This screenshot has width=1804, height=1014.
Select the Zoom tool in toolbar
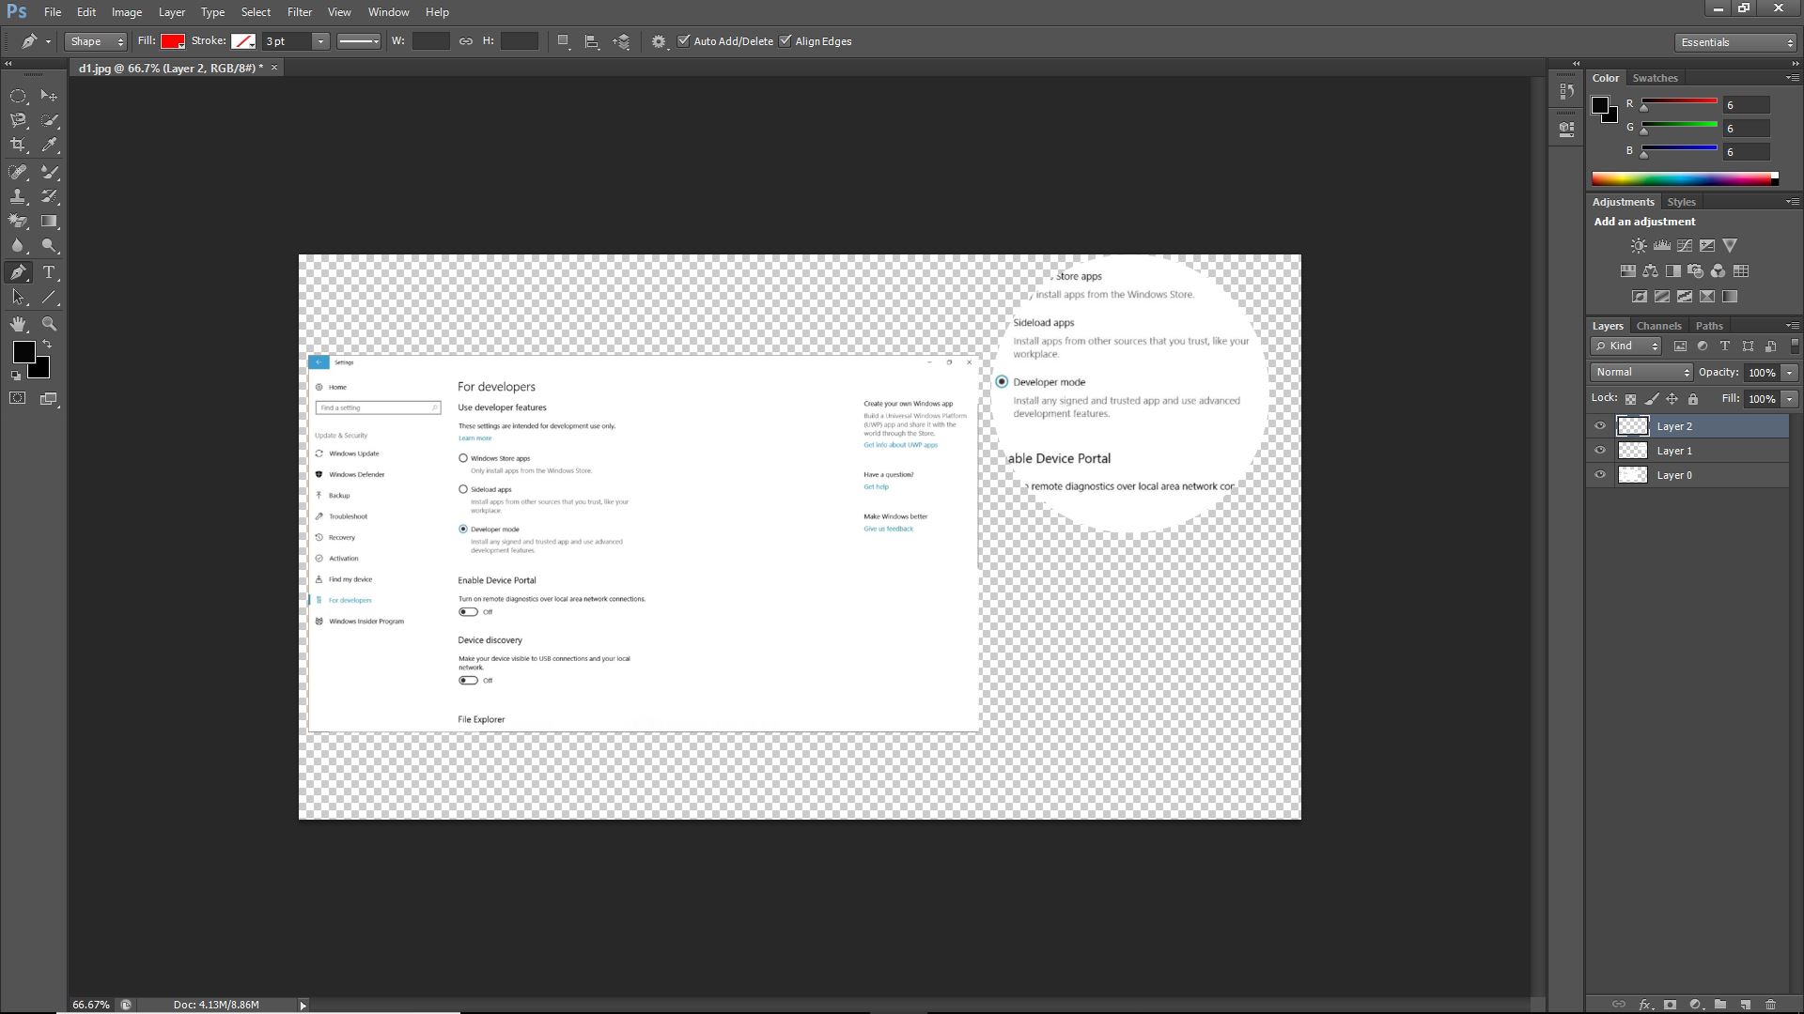click(50, 324)
